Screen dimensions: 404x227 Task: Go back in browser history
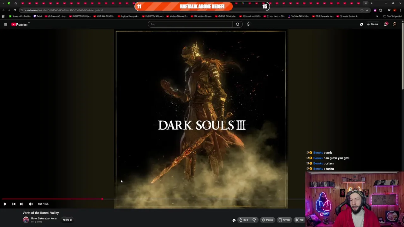[x=3, y=10]
